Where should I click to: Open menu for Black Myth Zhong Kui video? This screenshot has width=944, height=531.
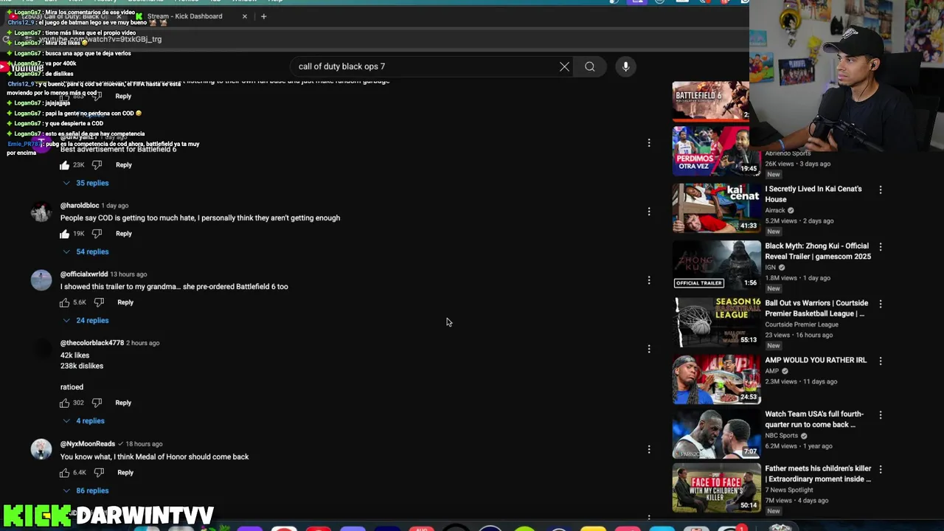click(880, 246)
